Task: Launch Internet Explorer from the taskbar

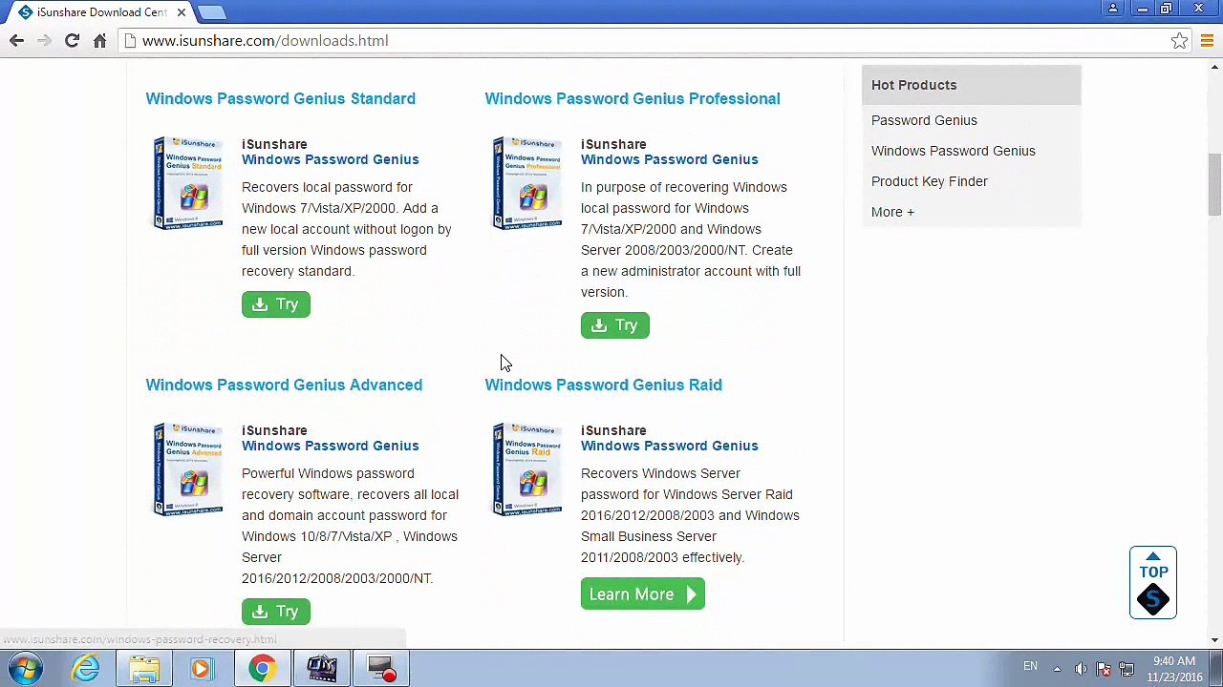Action: pos(86,668)
